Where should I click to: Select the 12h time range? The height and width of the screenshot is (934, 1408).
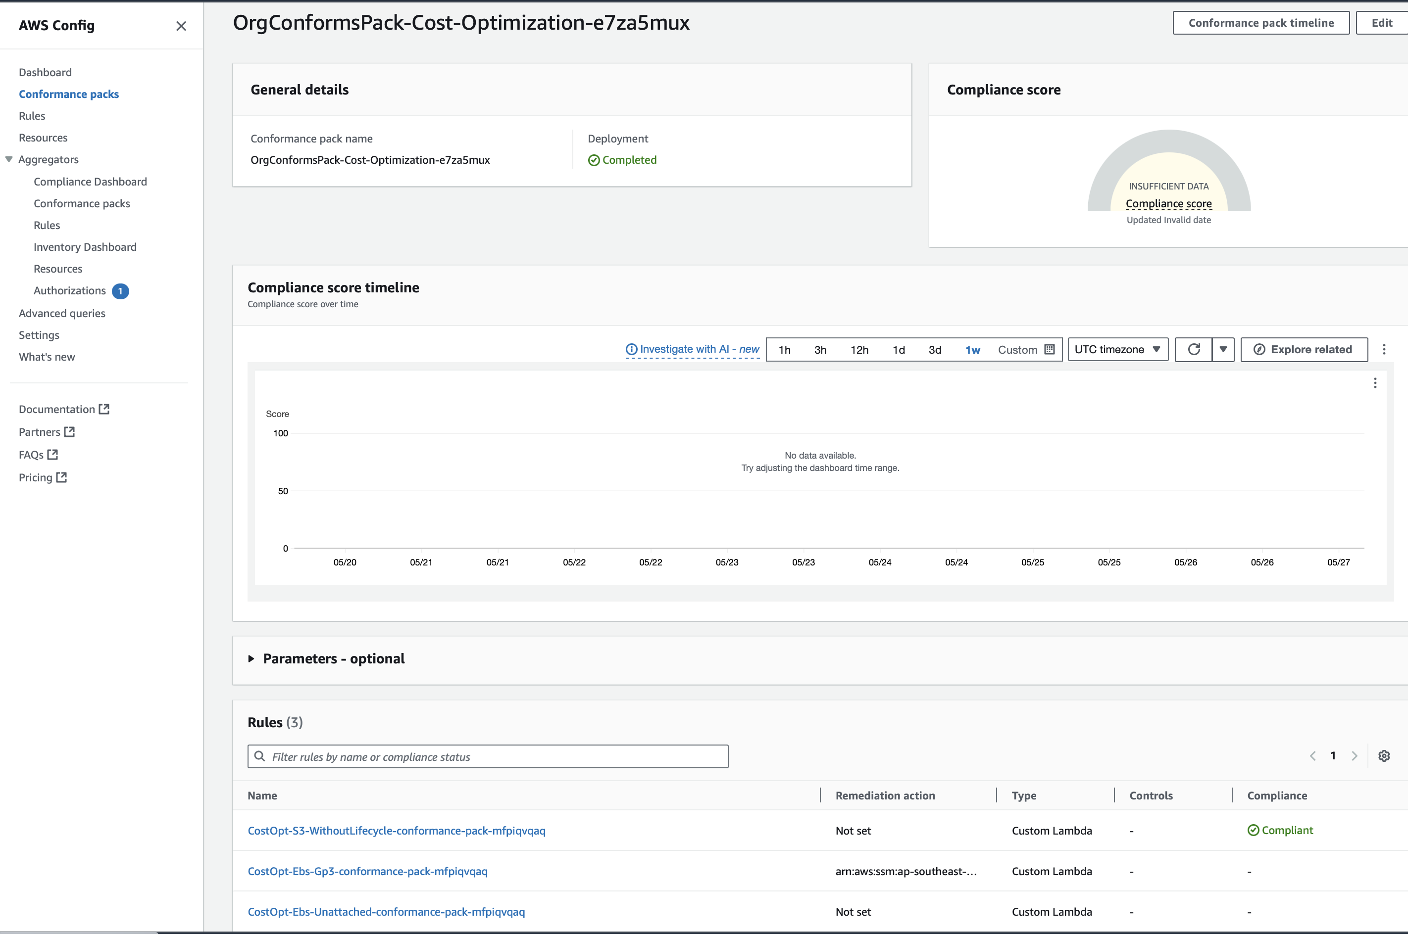coord(859,350)
